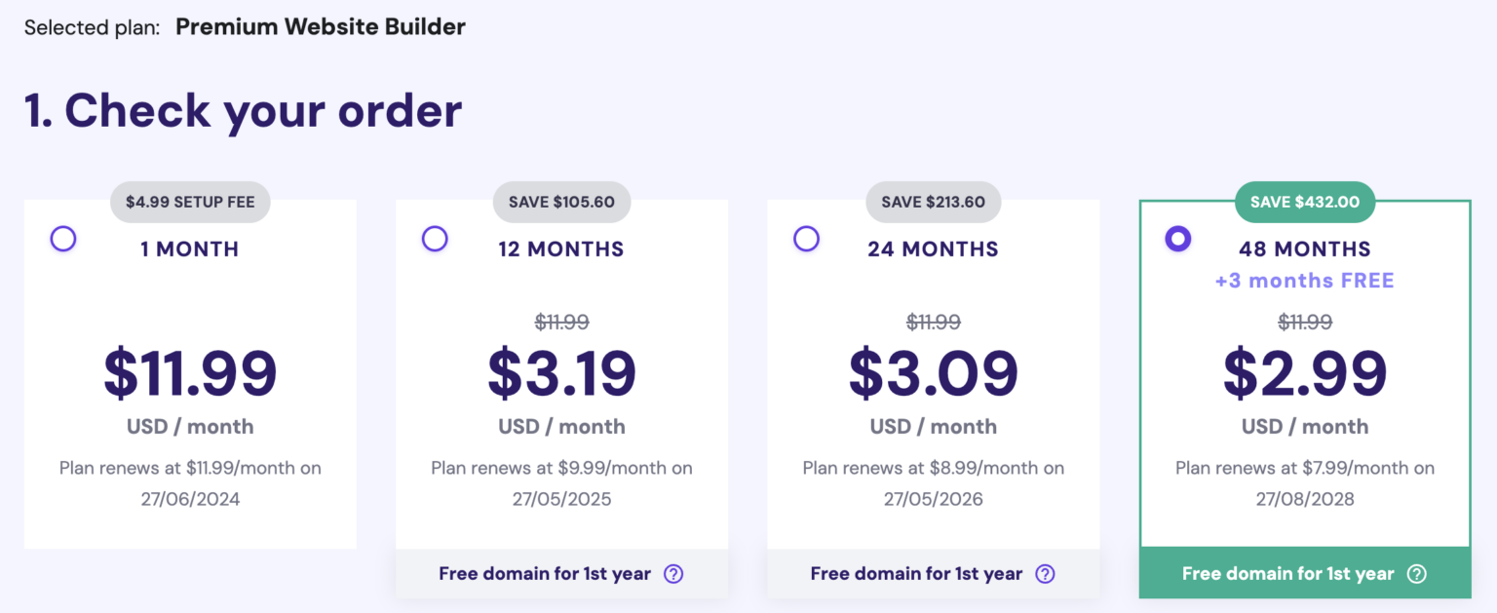The image size is (1497, 613).
Task: Open the free domain help icon on 48-month plan
Action: [1416, 573]
